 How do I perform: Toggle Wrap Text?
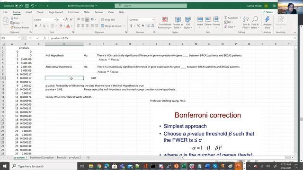tap(108, 20)
